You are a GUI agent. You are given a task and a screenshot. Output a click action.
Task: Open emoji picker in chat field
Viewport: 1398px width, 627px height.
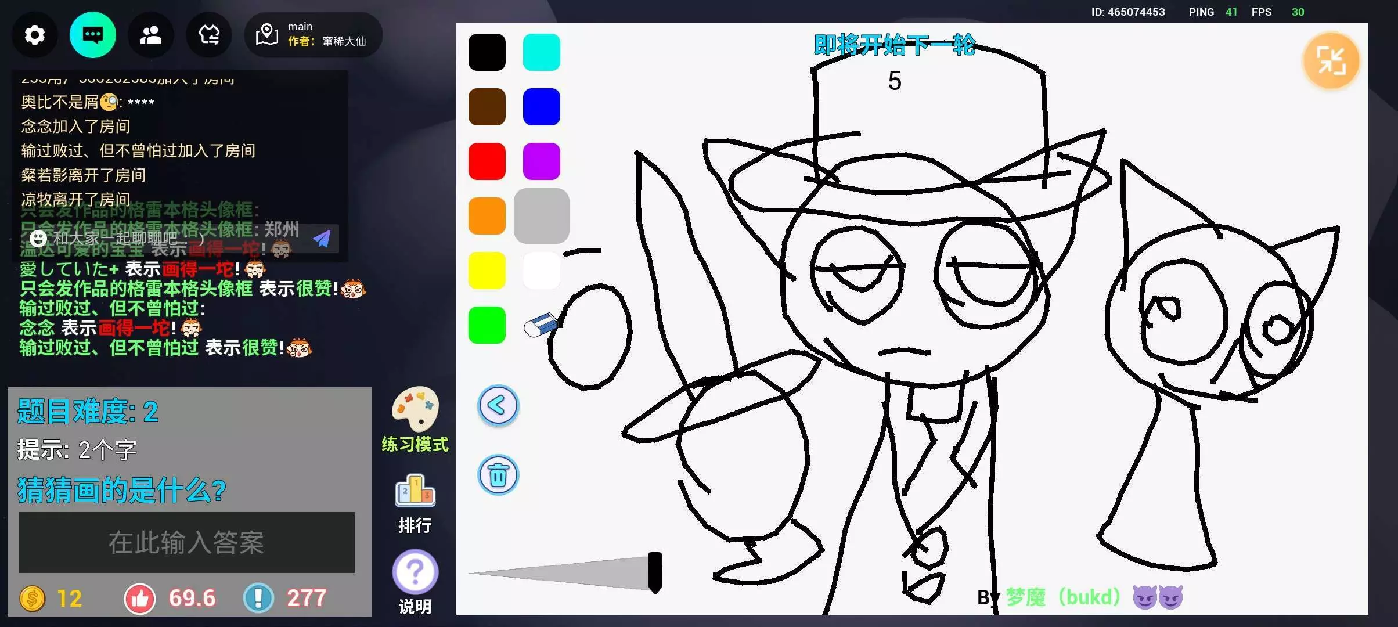coord(38,238)
